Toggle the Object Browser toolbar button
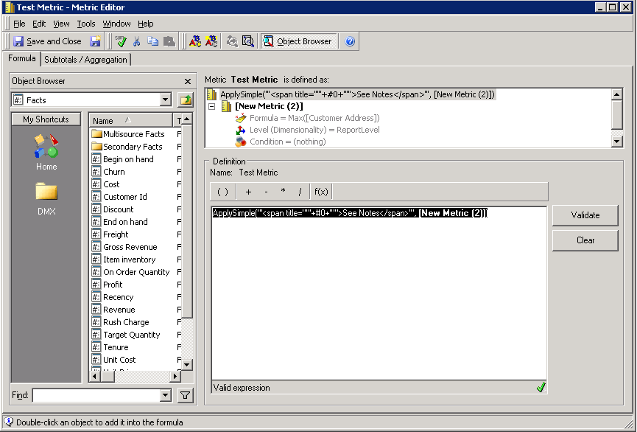This screenshot has height=432, width=637. [298, 41]
